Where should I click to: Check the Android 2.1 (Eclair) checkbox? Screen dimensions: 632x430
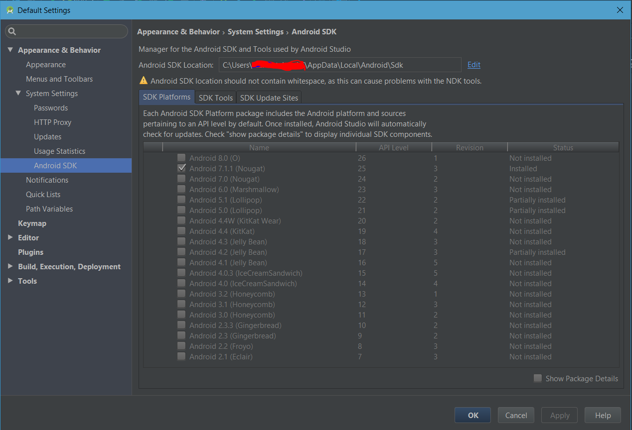[x=181, y=356]
